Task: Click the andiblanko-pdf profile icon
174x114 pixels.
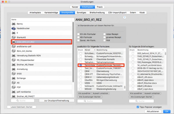Action: coord(14,46)
